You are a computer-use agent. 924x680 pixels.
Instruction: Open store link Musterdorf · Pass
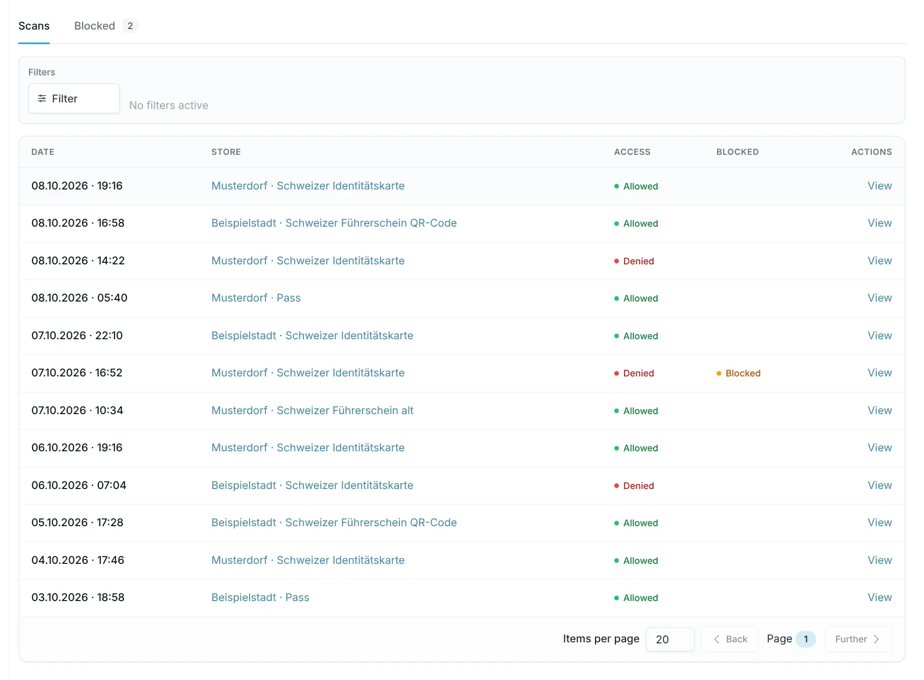tap(256, 298)
